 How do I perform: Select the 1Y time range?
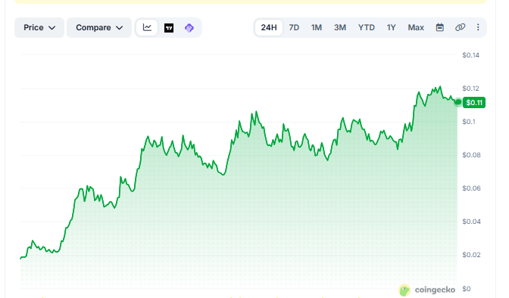click(x=391, y=27)
